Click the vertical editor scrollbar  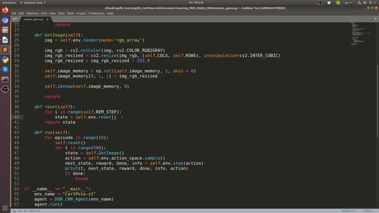click(377, 101)
